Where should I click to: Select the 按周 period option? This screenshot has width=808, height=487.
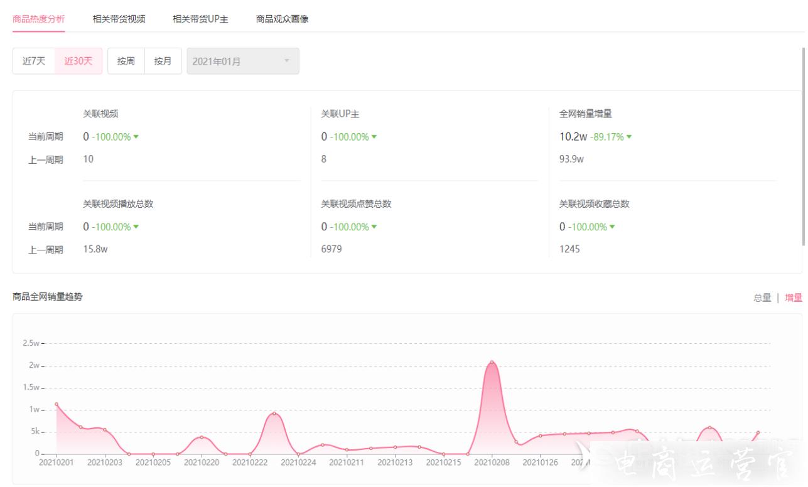point(126,61)
